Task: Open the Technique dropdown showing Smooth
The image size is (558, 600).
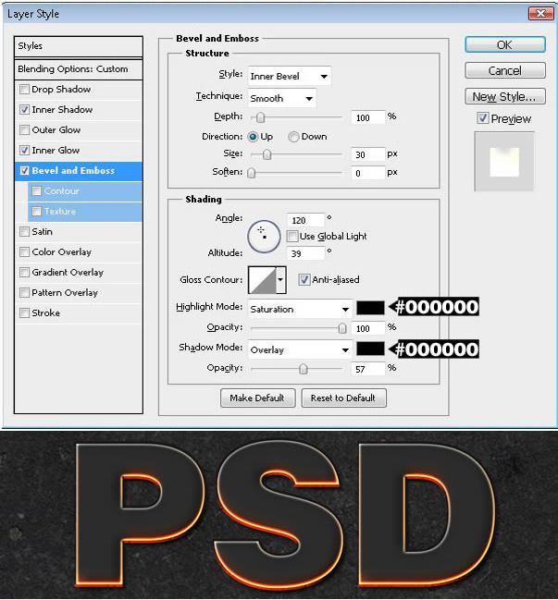Action: pos(282,98)
